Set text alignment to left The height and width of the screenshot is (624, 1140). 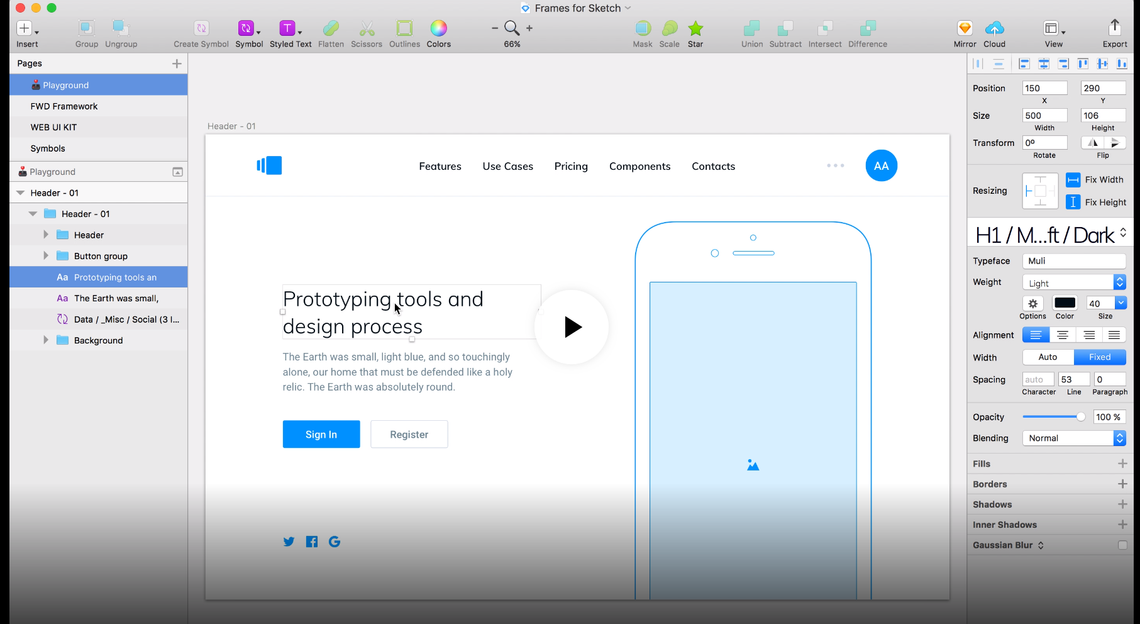[1036, 335]
